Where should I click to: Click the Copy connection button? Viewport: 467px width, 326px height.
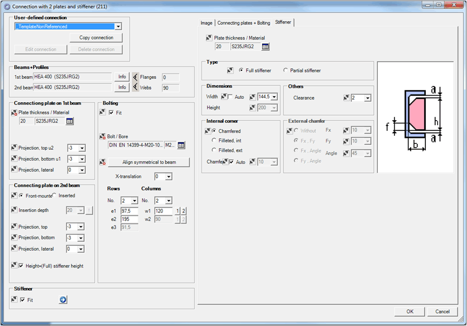96,38
